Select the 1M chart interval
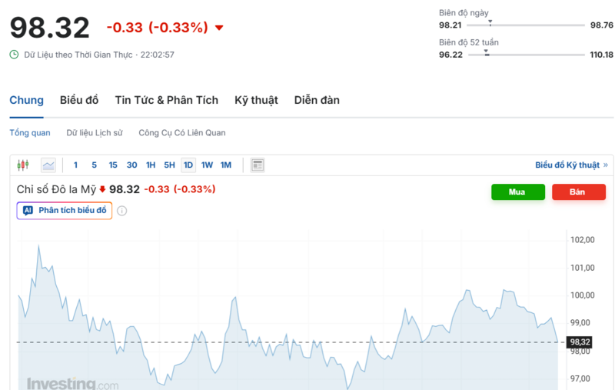 [226, 165]
